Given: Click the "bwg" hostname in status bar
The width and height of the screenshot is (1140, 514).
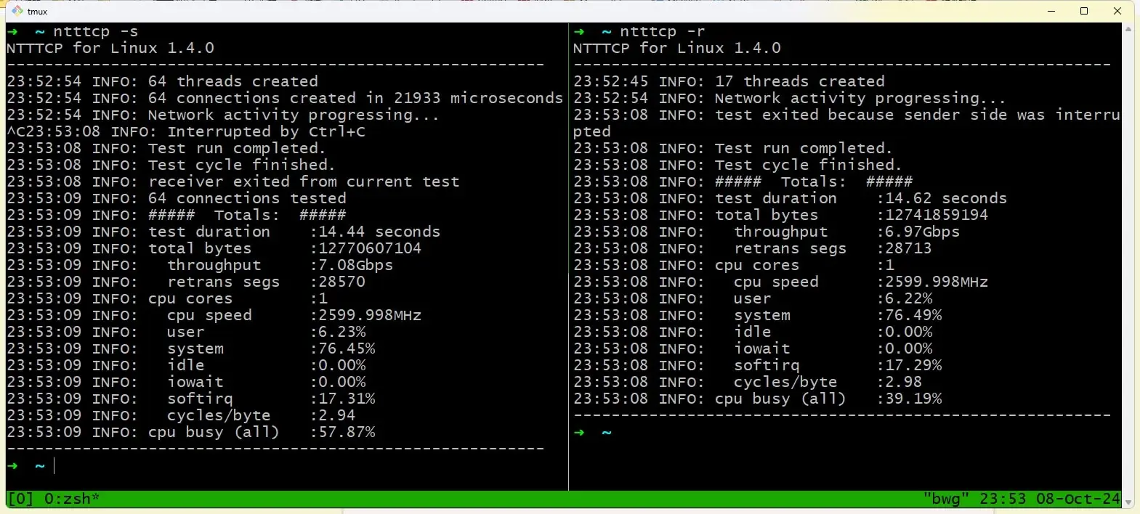Looking at the screenshot, I should tap(946, 499).
